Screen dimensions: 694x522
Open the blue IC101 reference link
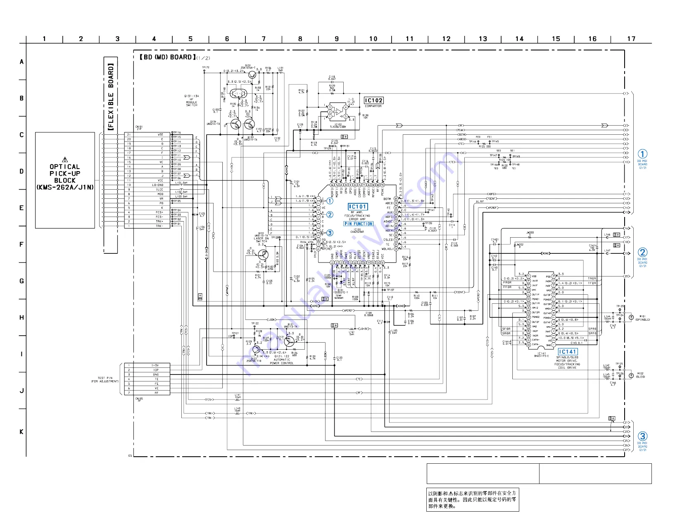[357, 207]
